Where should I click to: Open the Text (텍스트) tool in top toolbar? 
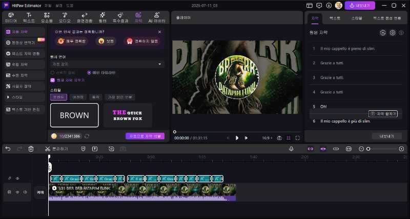click(29, 17)
